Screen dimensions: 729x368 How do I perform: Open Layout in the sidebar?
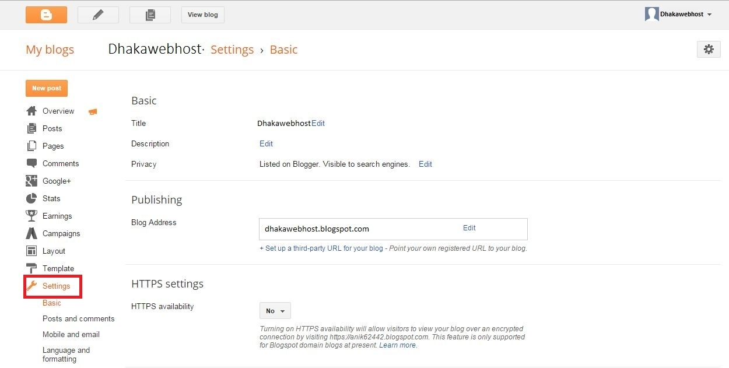[x=54, y=251]
